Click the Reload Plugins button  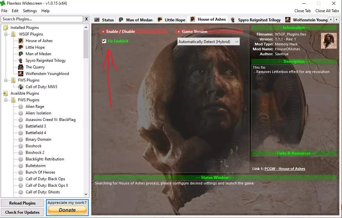click(22, 203)
